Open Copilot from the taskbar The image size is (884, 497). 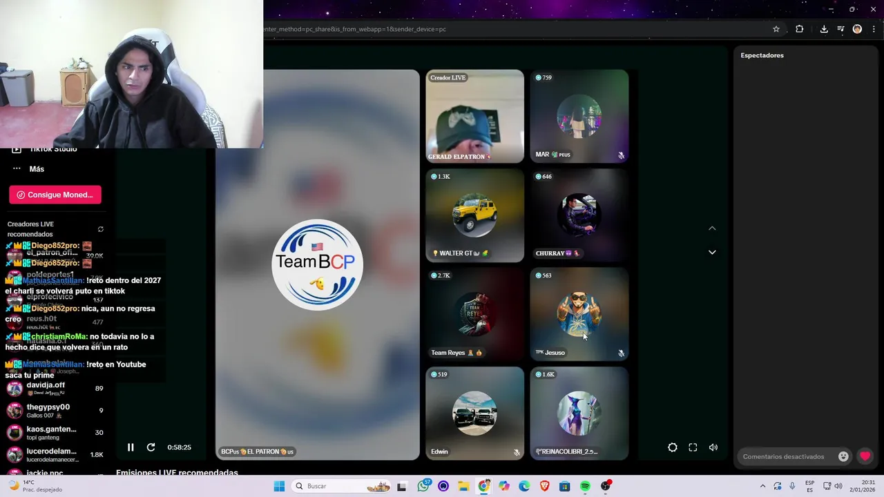[504, 486]
